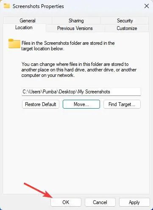153x210 pixels.
Task: Show the Previous Versions tab
Action: click(x=75, y=28)
